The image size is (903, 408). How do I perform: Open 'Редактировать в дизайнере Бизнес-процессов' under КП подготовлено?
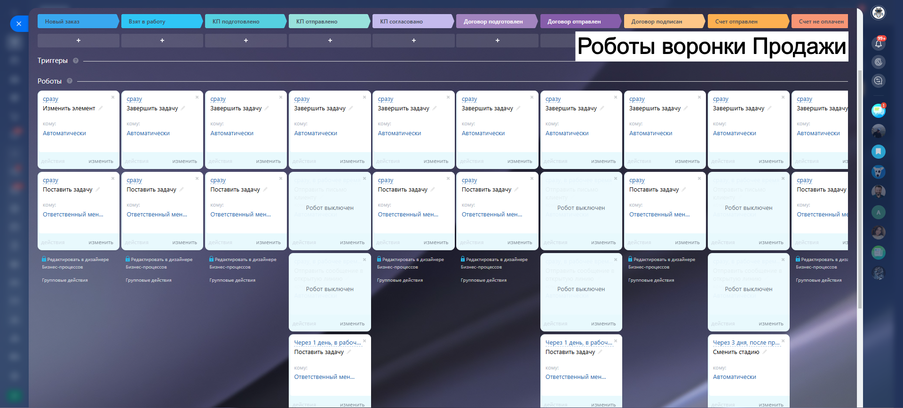pyautogui.click(x=243, y=263)
